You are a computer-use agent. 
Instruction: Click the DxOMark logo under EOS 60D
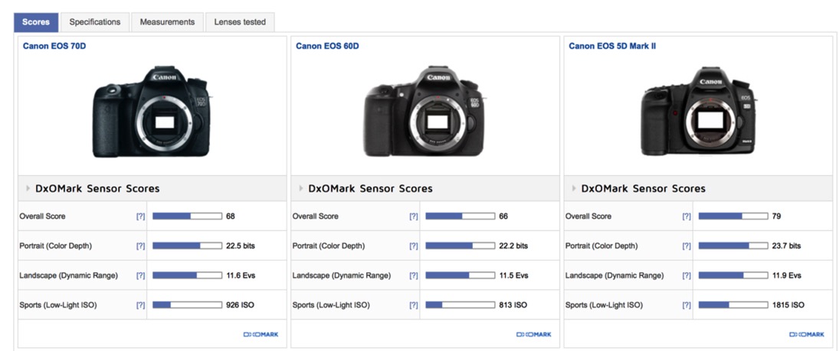[x=533, y=334]
